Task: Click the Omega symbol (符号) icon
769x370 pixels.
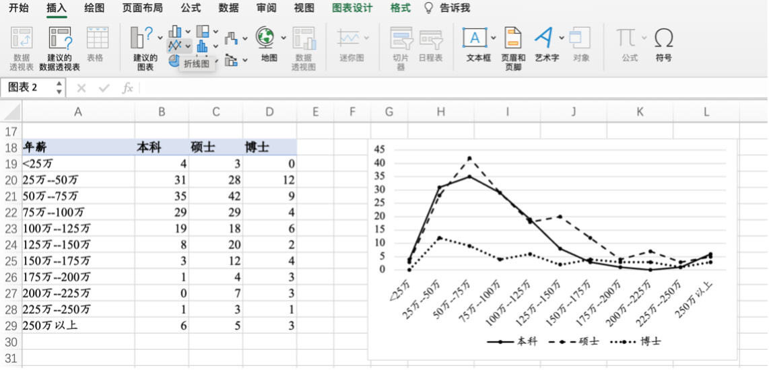Action: (663, 38)
